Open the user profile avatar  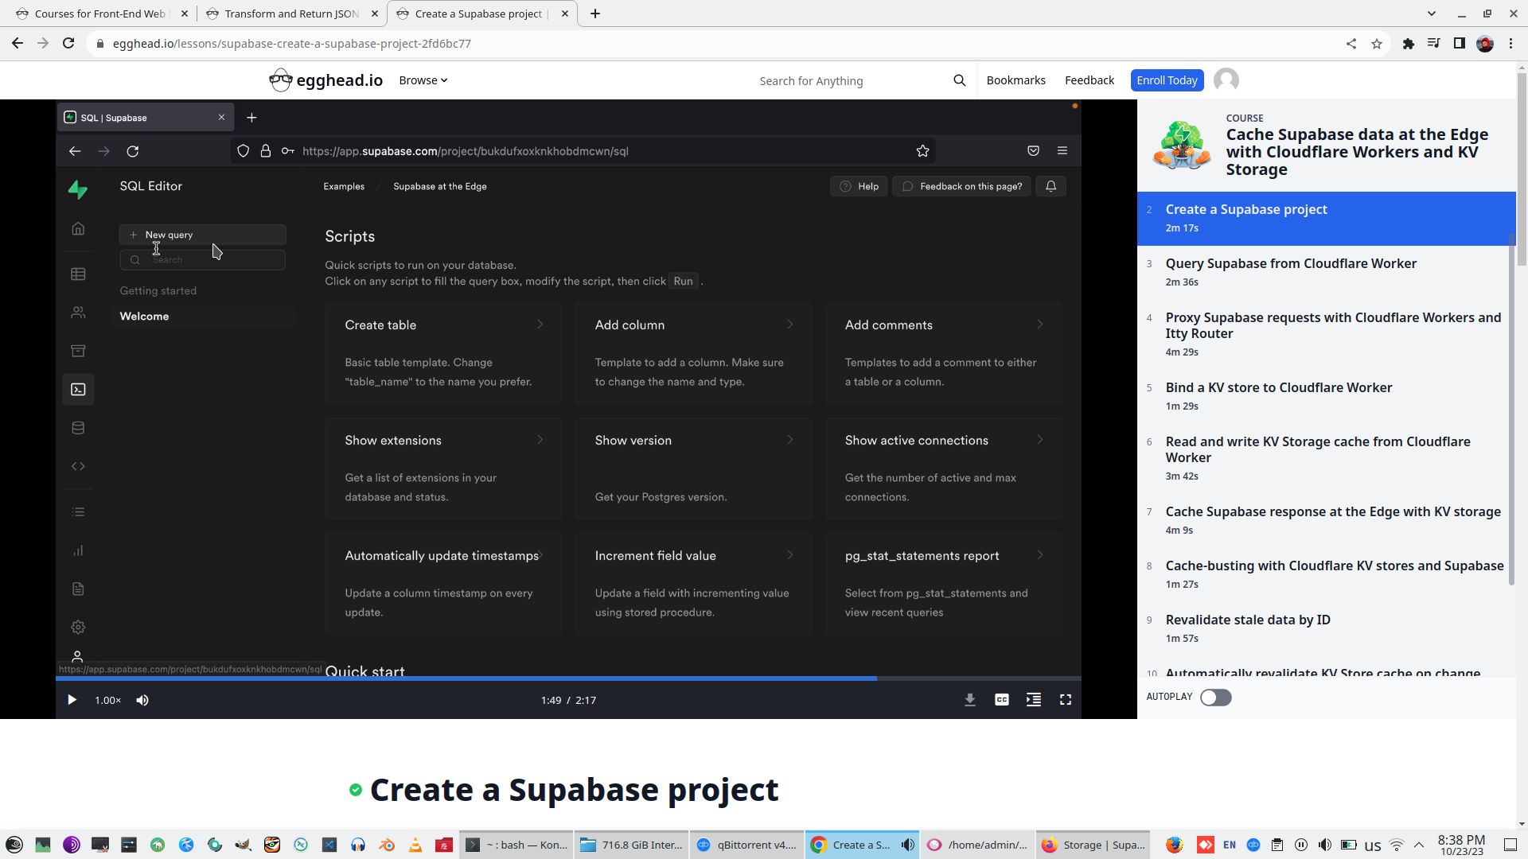[1226, 80]
